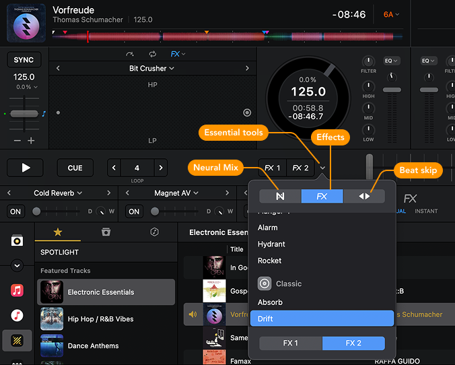455x365 pixels.
Task: Click the CUE button
Action: coord(75,168)
